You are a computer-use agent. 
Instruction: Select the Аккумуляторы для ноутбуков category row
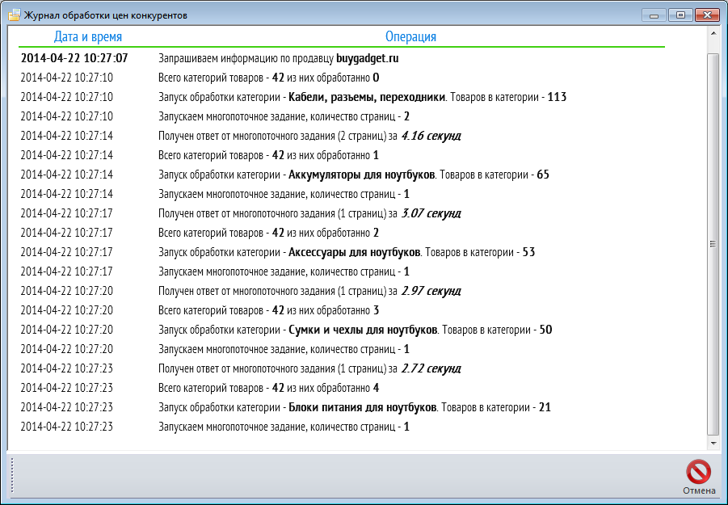(x=342, y=175)
